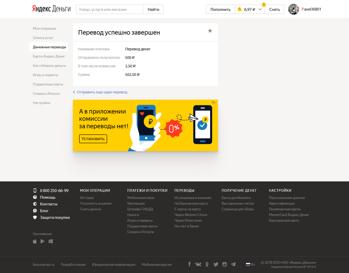Screen dimensions: 349x273
Task: Open sidebar item Игры и сервисы
Action: (46, 75)
